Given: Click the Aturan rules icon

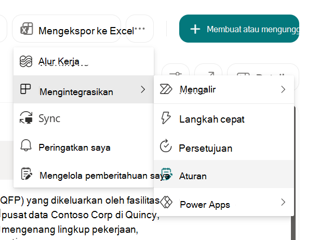Looking at the screenshot, I should click(167, 174).
